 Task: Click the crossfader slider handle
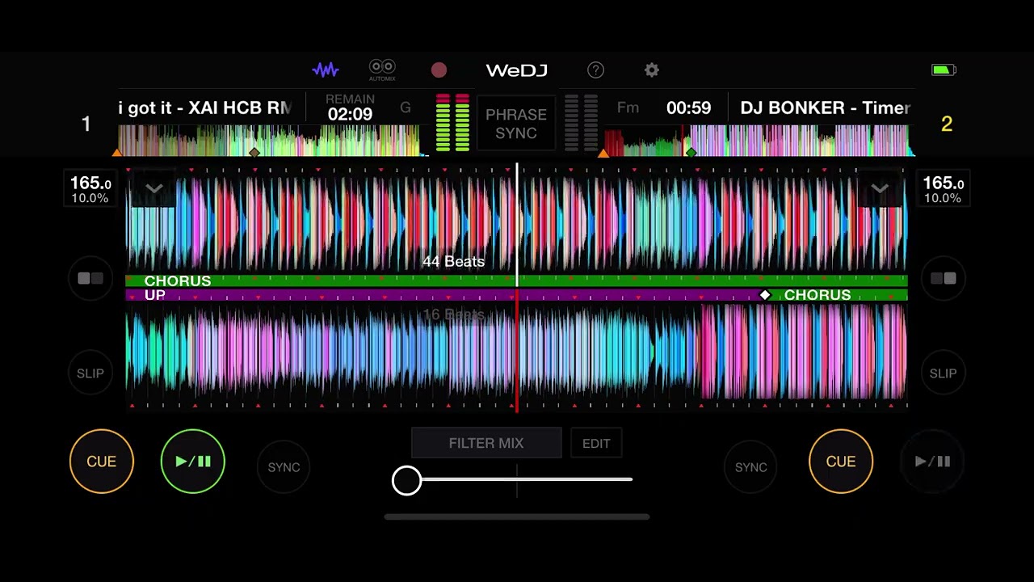(407, 480)
